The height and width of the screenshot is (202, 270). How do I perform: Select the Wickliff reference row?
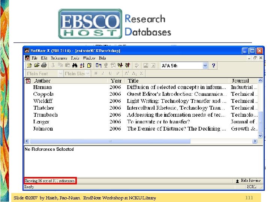tap(141, 101)
